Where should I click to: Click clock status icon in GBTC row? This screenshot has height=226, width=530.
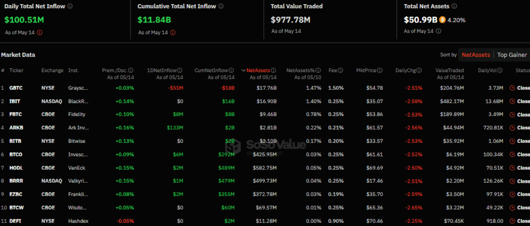[512, 88]
